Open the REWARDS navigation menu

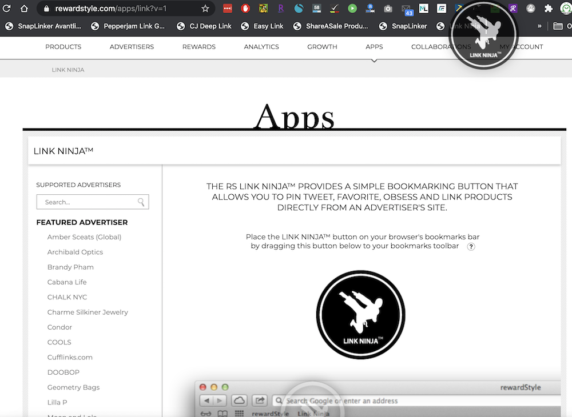199,47
